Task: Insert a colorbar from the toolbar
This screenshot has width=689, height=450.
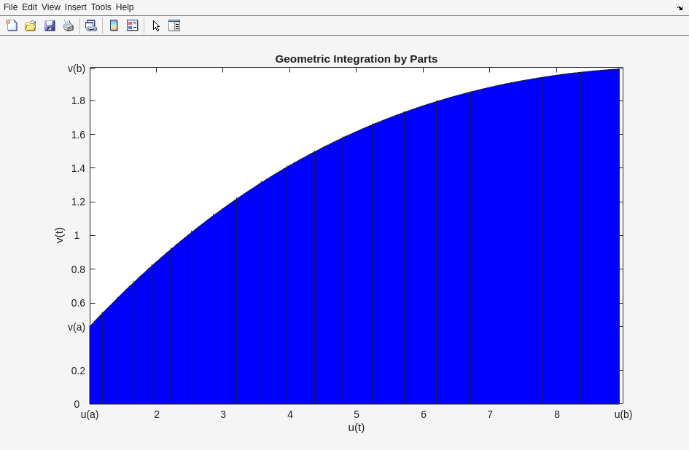Action: coord(114,25)
